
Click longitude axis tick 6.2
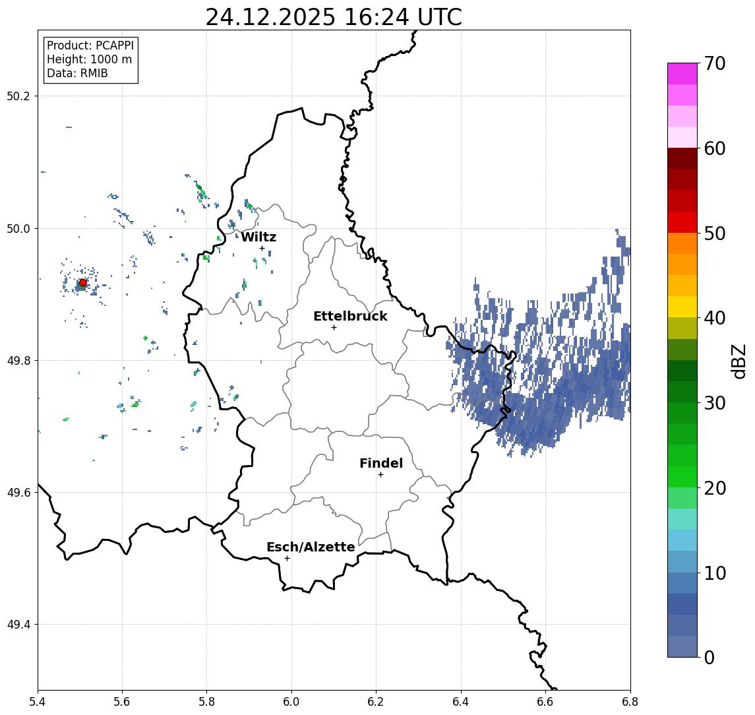[x=376, y=702]
